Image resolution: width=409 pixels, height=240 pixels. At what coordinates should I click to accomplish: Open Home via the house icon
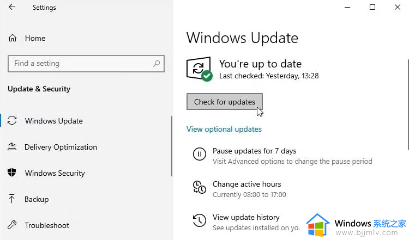click(x=13, y=38)
